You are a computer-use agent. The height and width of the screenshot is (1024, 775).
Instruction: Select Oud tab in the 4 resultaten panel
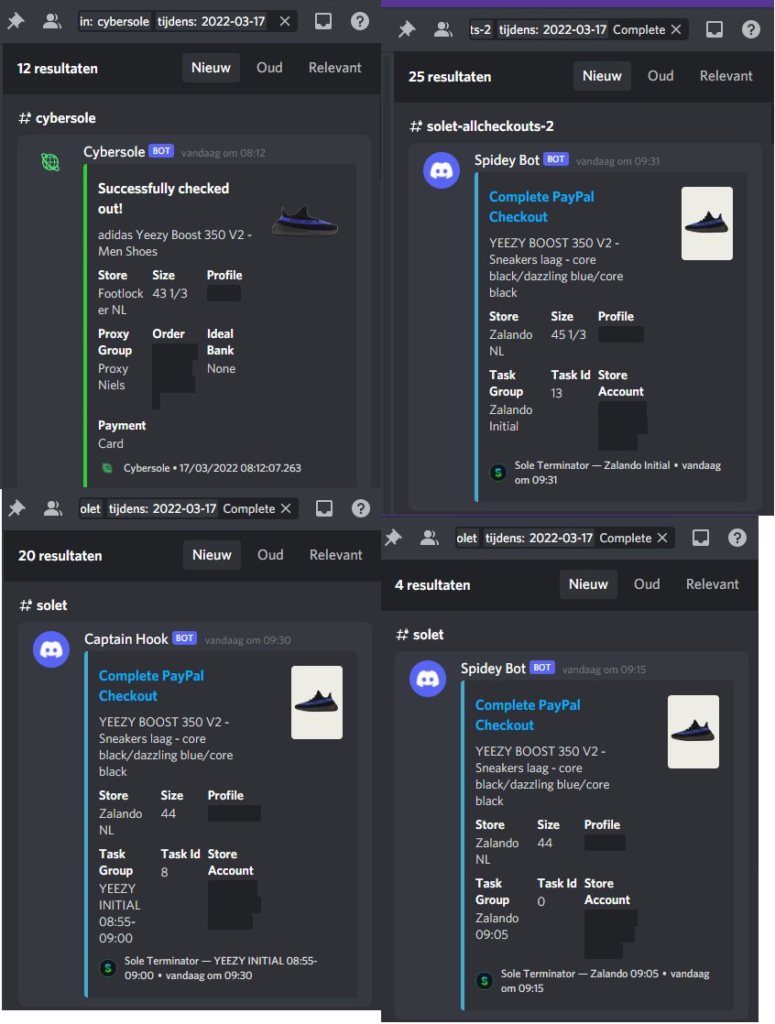[647, 584]
